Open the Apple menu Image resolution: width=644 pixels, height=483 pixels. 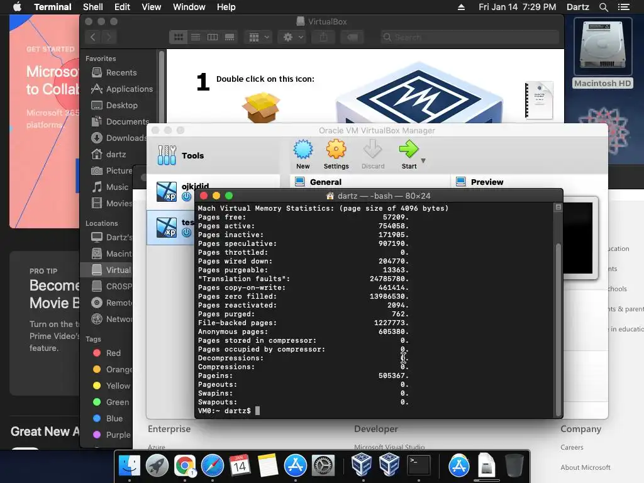(17, 7)
